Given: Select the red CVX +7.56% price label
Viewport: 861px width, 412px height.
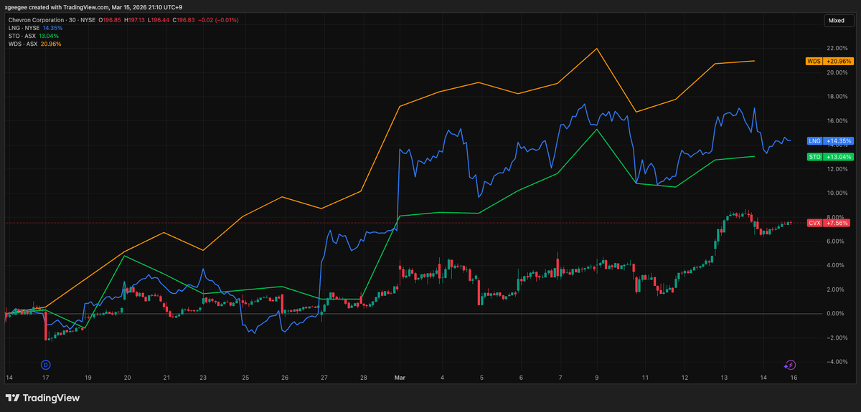Looking at the screenshot, I should [829, 223].
